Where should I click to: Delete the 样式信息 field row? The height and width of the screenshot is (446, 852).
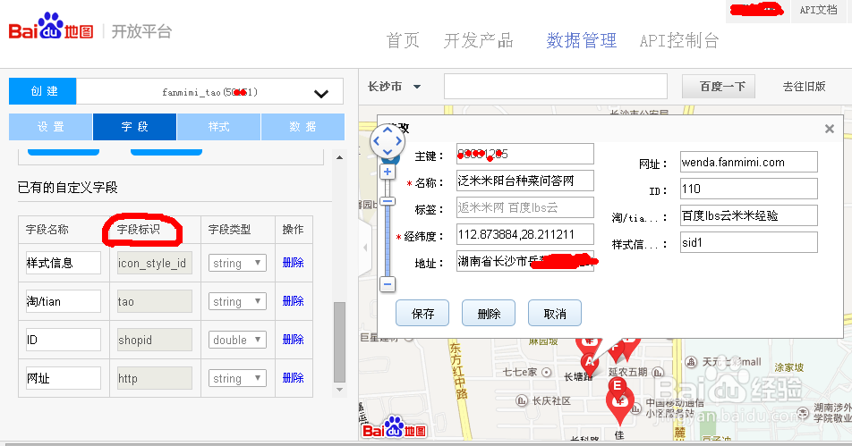click(293, 263)
